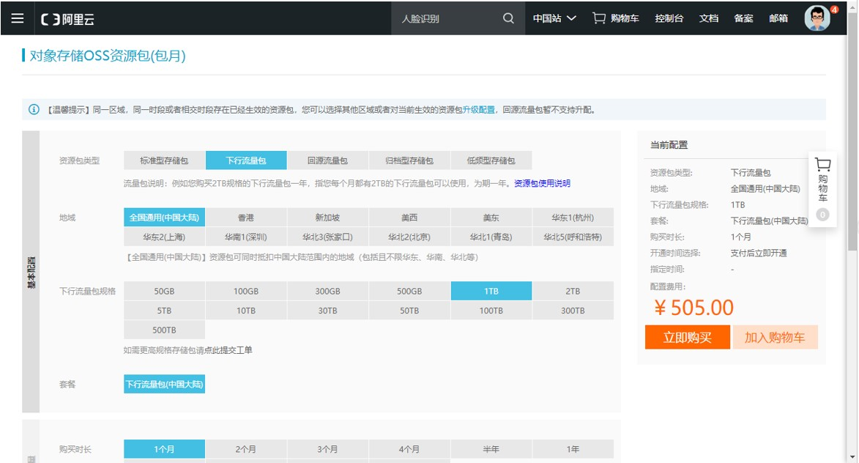Image resolution: width=859 pixels, height=463 pixels.
Task: Select 1TB traffic package size
Action: pos(491,291)
